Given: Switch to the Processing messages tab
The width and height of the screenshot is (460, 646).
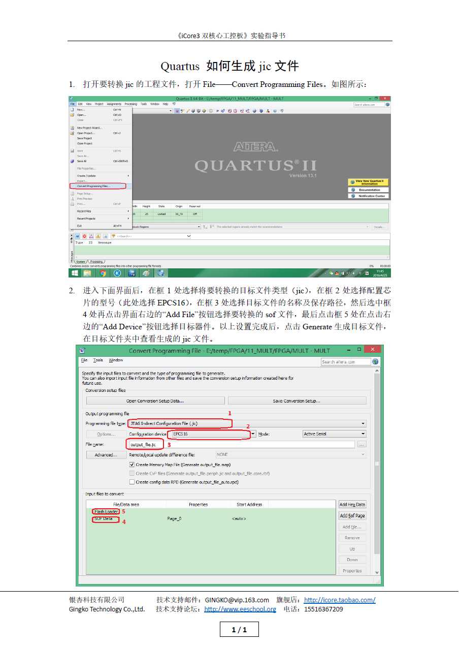Looking at the screenshot, I should coord(96,261).
